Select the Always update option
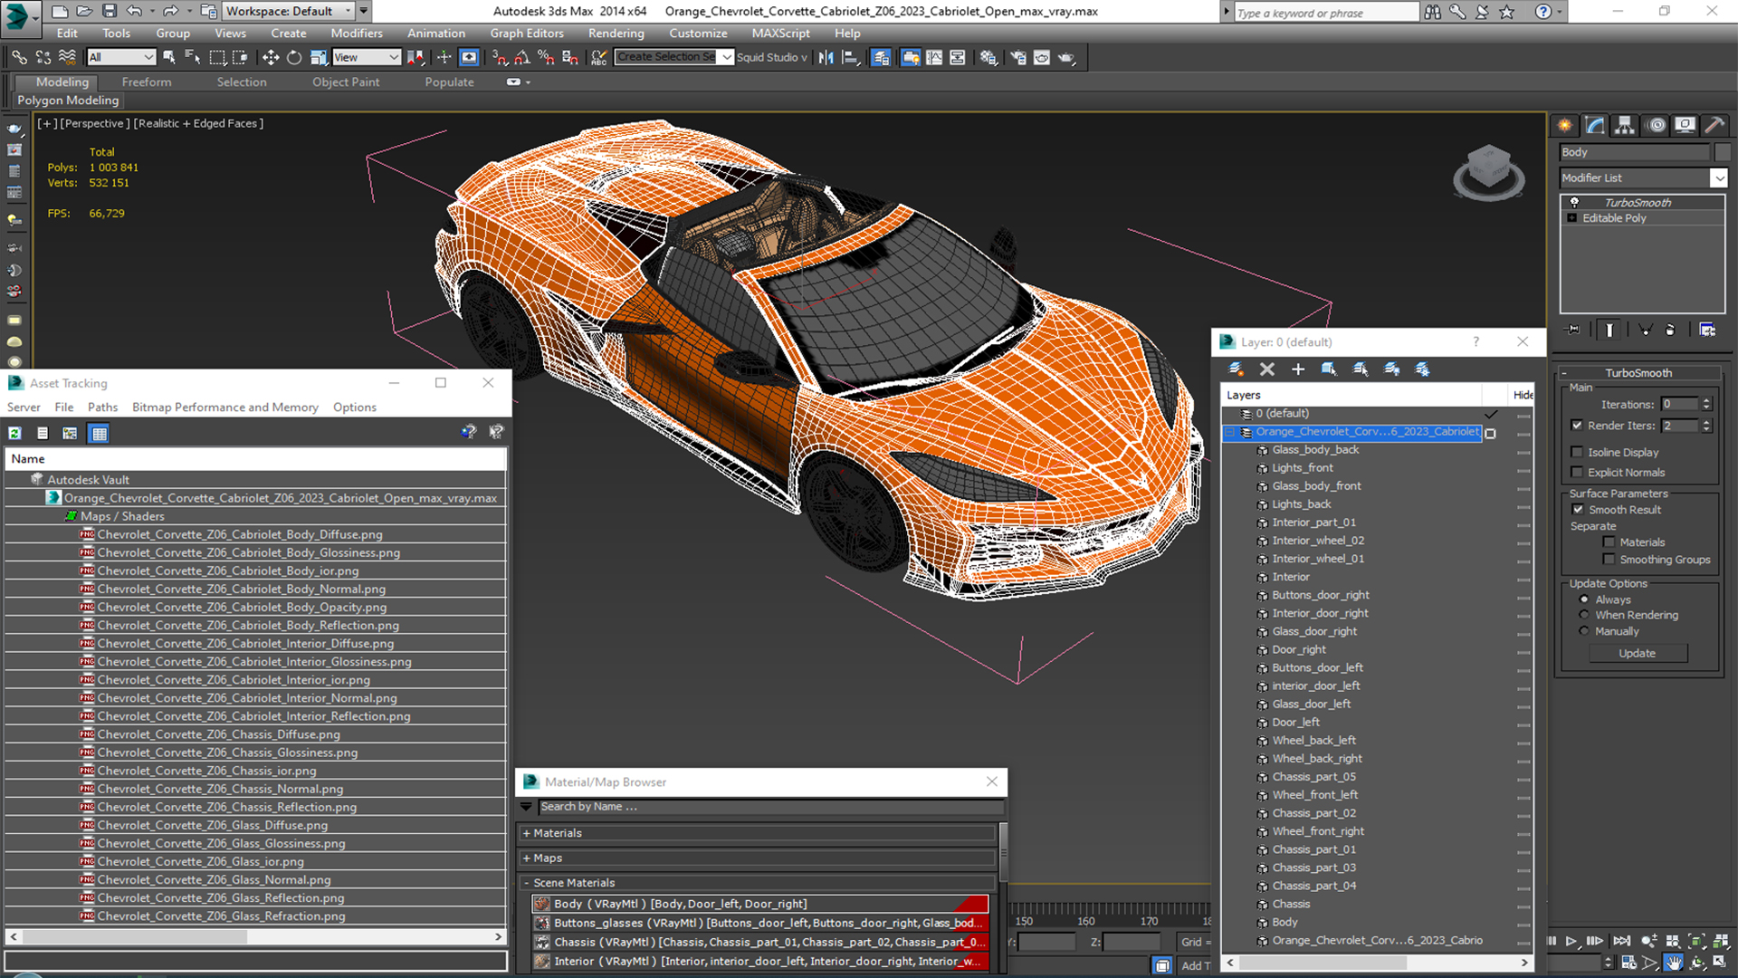The width and height of the screenshot is (1738, 978). tap(1584, 599)
